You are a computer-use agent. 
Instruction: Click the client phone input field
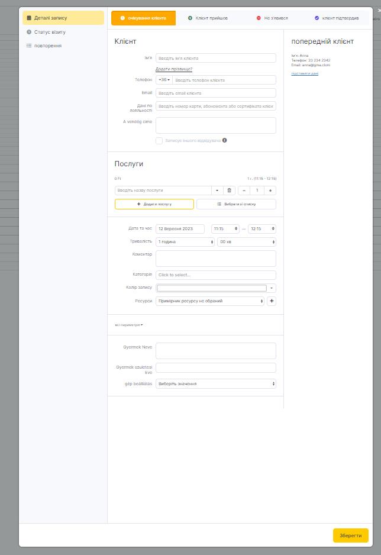pos(224,80)
